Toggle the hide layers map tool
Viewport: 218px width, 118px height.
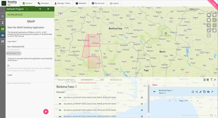click(214, 30)
